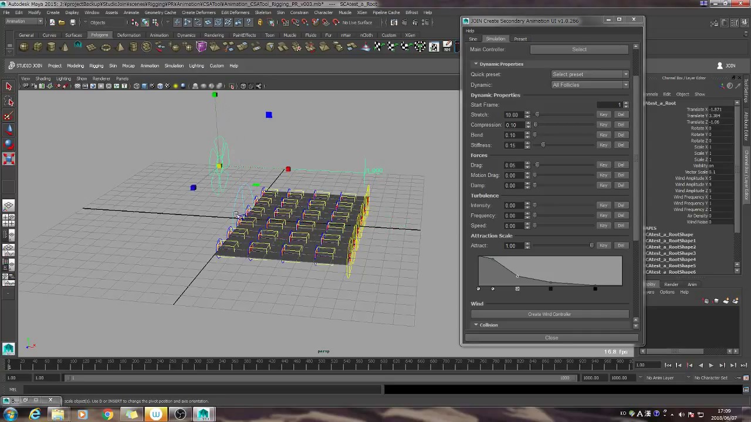
Task: Create a polygon cube from the shelf
Action: click(x=38, y=47)
